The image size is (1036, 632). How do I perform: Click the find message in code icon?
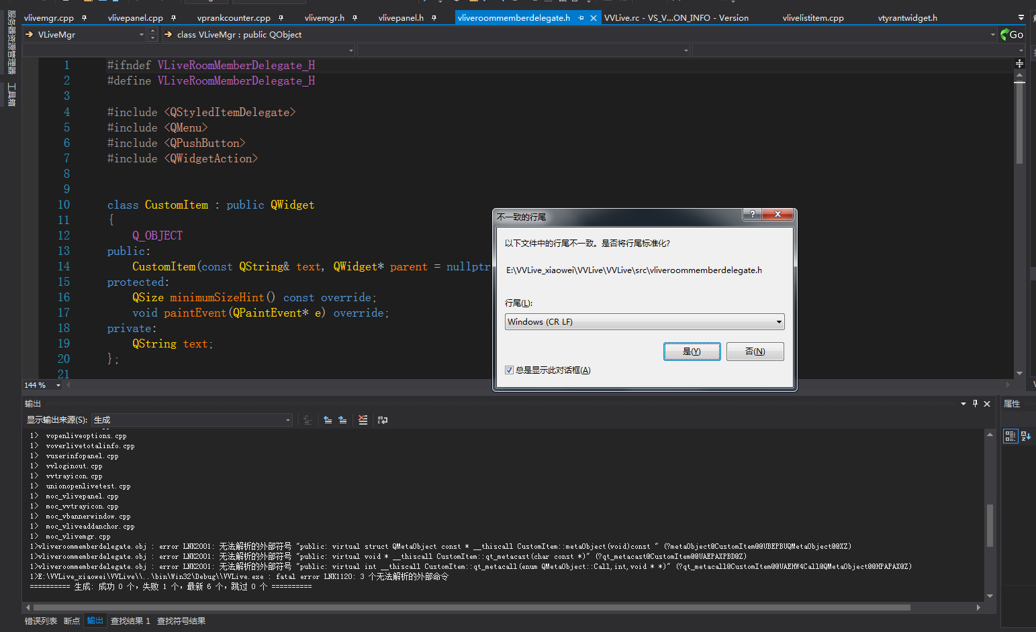(x=308, y=420)
